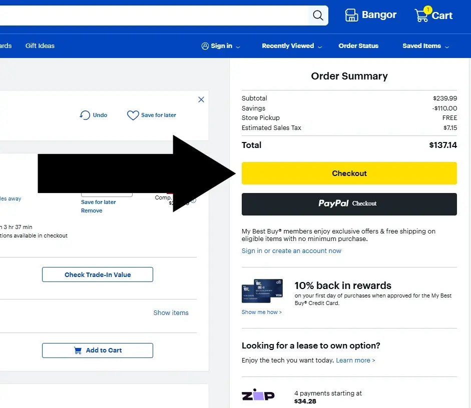The width and height of the screenshot is (471, 408).
Task: Click the Store Pickup FREE value
Action: (x=449, y=118)
